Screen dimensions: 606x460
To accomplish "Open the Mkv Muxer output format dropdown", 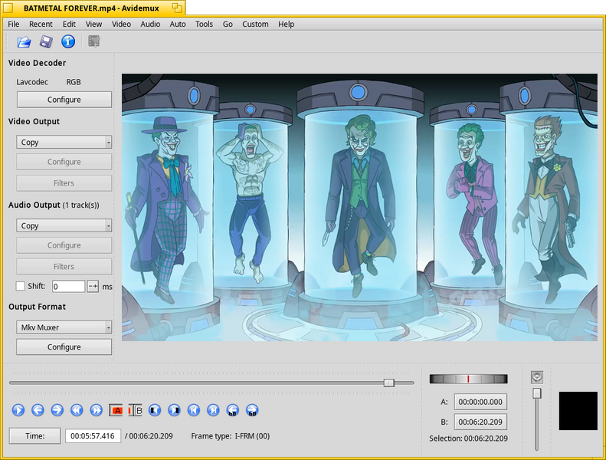I will point(64,327).
